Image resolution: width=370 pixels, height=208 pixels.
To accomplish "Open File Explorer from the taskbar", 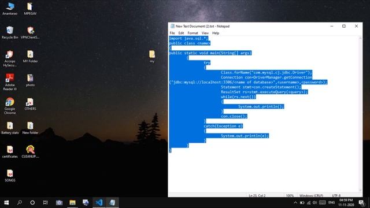I will (x=72, y=203).
